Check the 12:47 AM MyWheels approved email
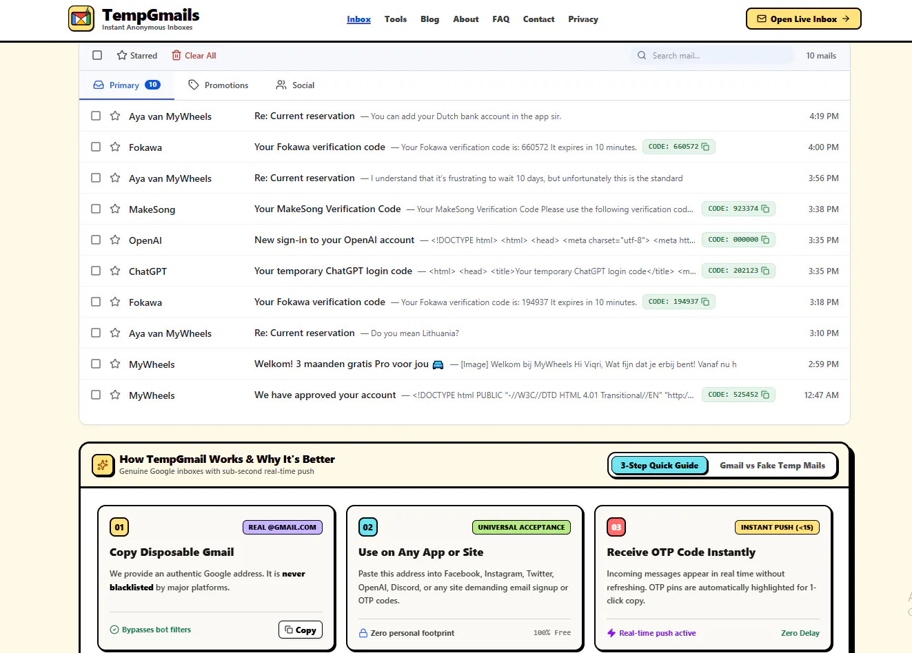Image resolution: width=912 pixels, height=653 pixels. tap(96, 395)
